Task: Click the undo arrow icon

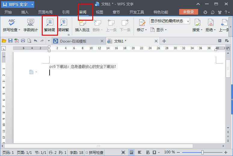Action: point(35,41)
